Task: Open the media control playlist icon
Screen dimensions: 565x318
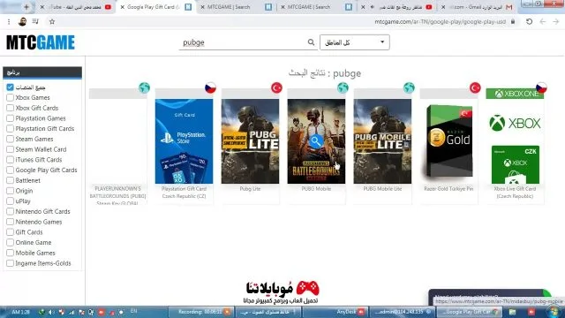Action: (35, 21)
